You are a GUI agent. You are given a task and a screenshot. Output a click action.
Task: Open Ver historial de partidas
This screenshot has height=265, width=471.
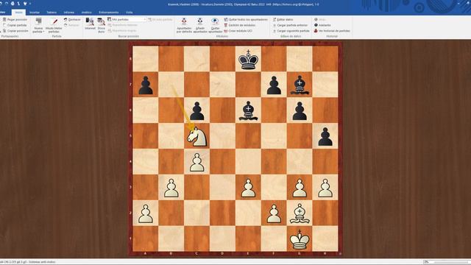pos(332,31)
